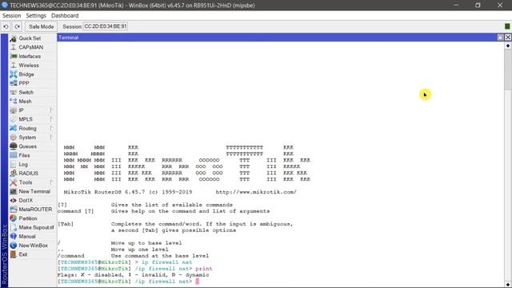512x288 pixels.
Task: Click the Undo arrow icon in the toolbar
Action: point(6,26)
